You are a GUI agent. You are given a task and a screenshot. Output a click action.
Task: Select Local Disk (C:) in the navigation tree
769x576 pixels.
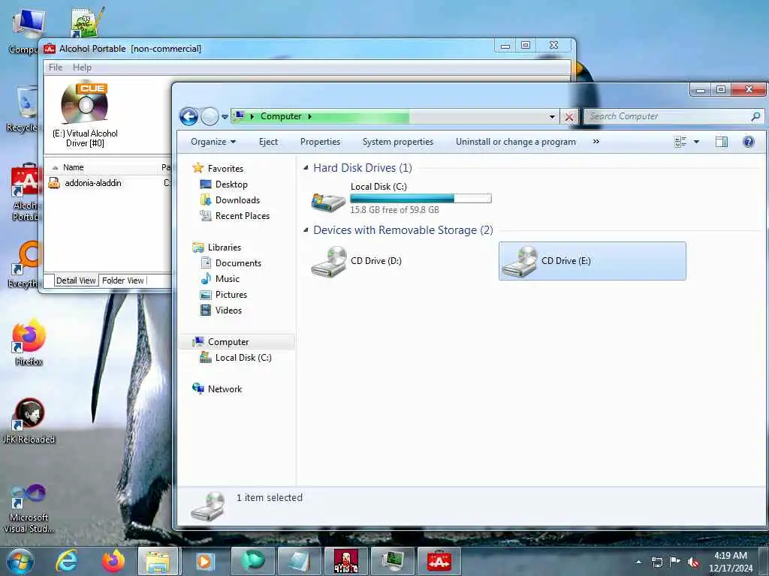click(x=243, y=358)
